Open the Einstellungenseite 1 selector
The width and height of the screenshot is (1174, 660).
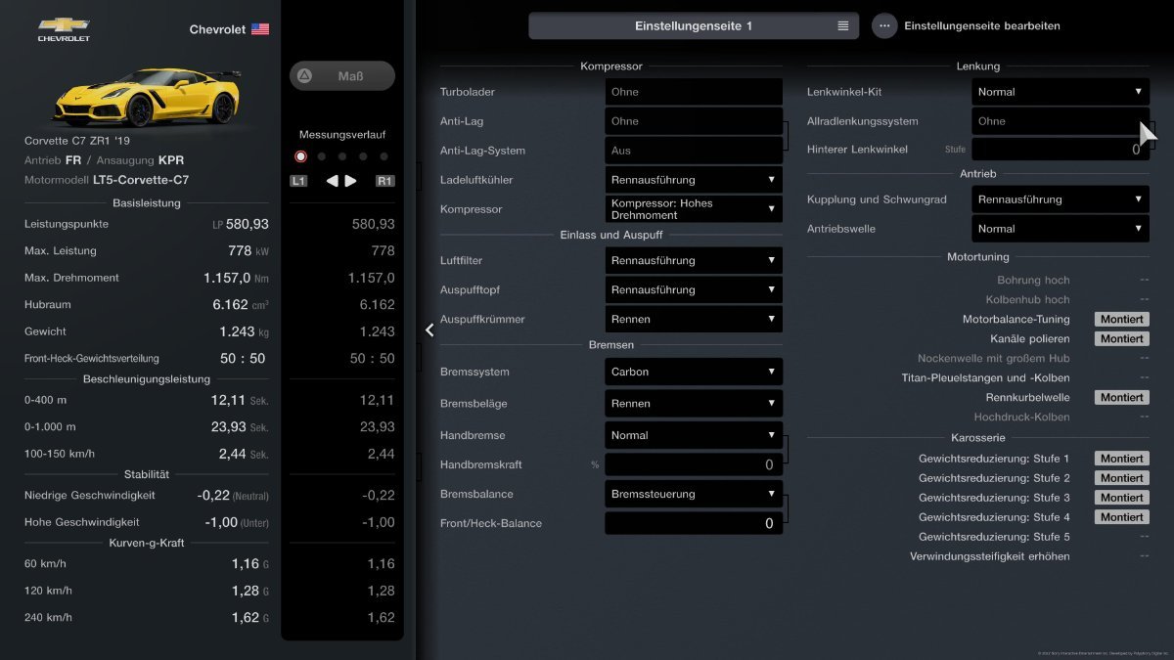pyautogui.click(x=694, y=26)
